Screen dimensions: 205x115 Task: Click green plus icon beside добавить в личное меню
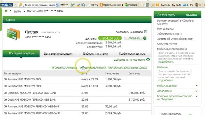point(148,60)
